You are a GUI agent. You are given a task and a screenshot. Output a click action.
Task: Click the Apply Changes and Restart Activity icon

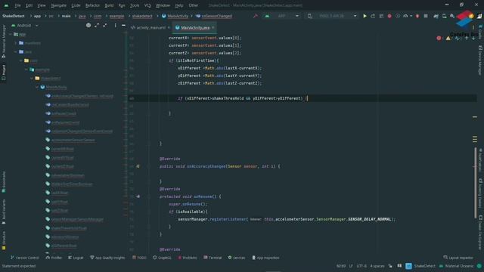point(373,16)
